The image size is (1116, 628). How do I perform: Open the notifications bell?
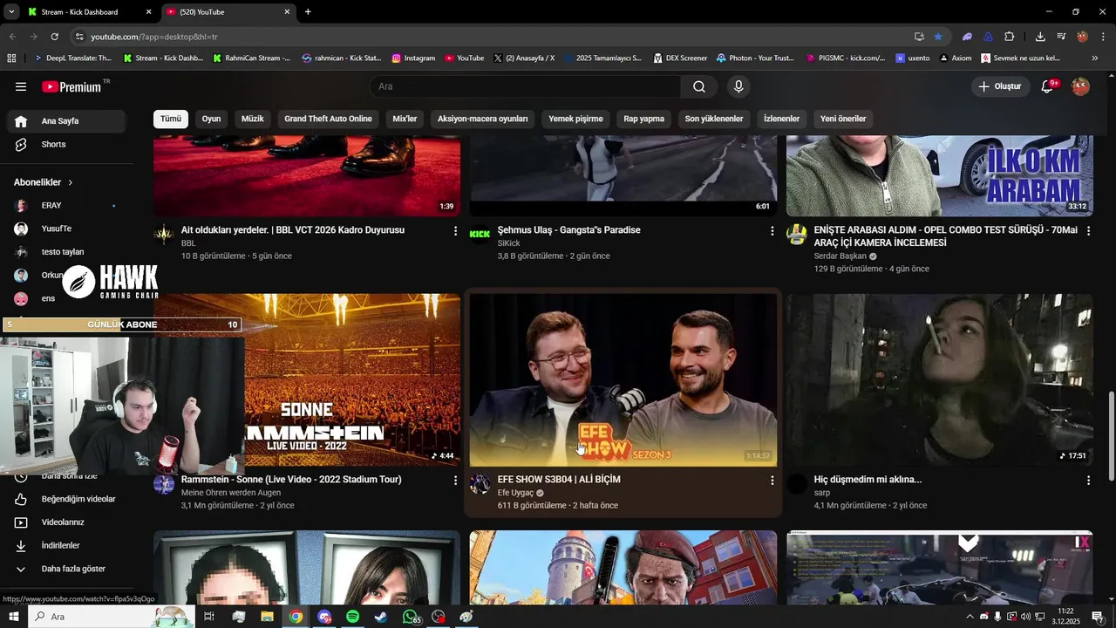click(1048, 86)
